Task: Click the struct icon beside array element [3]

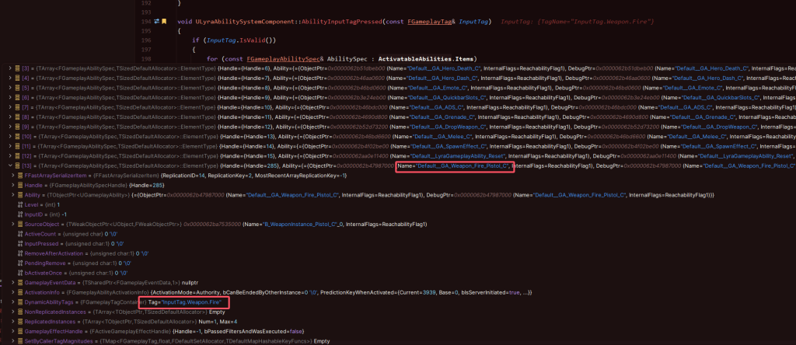Action: 17,69
